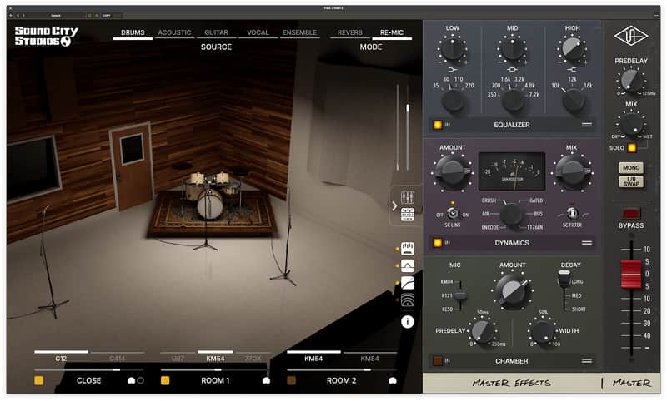Click the mid bell EQ shape icon

coord(512,69)
